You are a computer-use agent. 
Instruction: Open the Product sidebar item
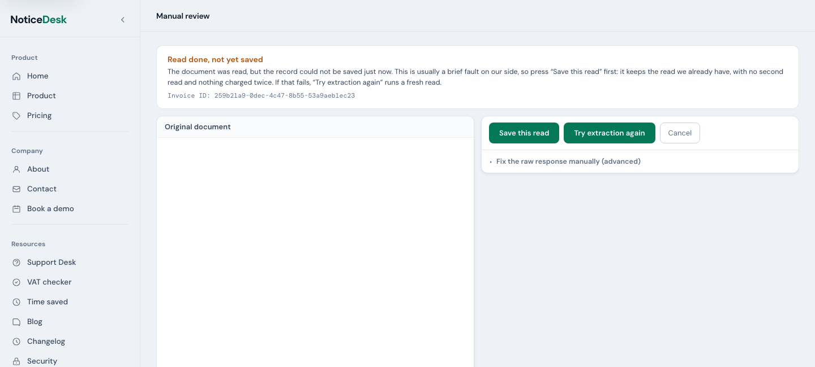point(70,96)
